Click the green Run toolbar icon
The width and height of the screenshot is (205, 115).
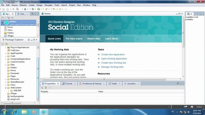click(x=38, y=9)
